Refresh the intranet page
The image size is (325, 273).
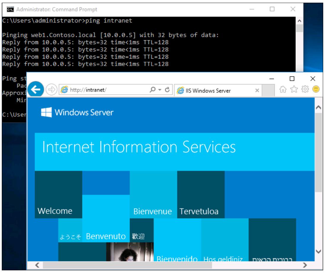click(167, 89)
